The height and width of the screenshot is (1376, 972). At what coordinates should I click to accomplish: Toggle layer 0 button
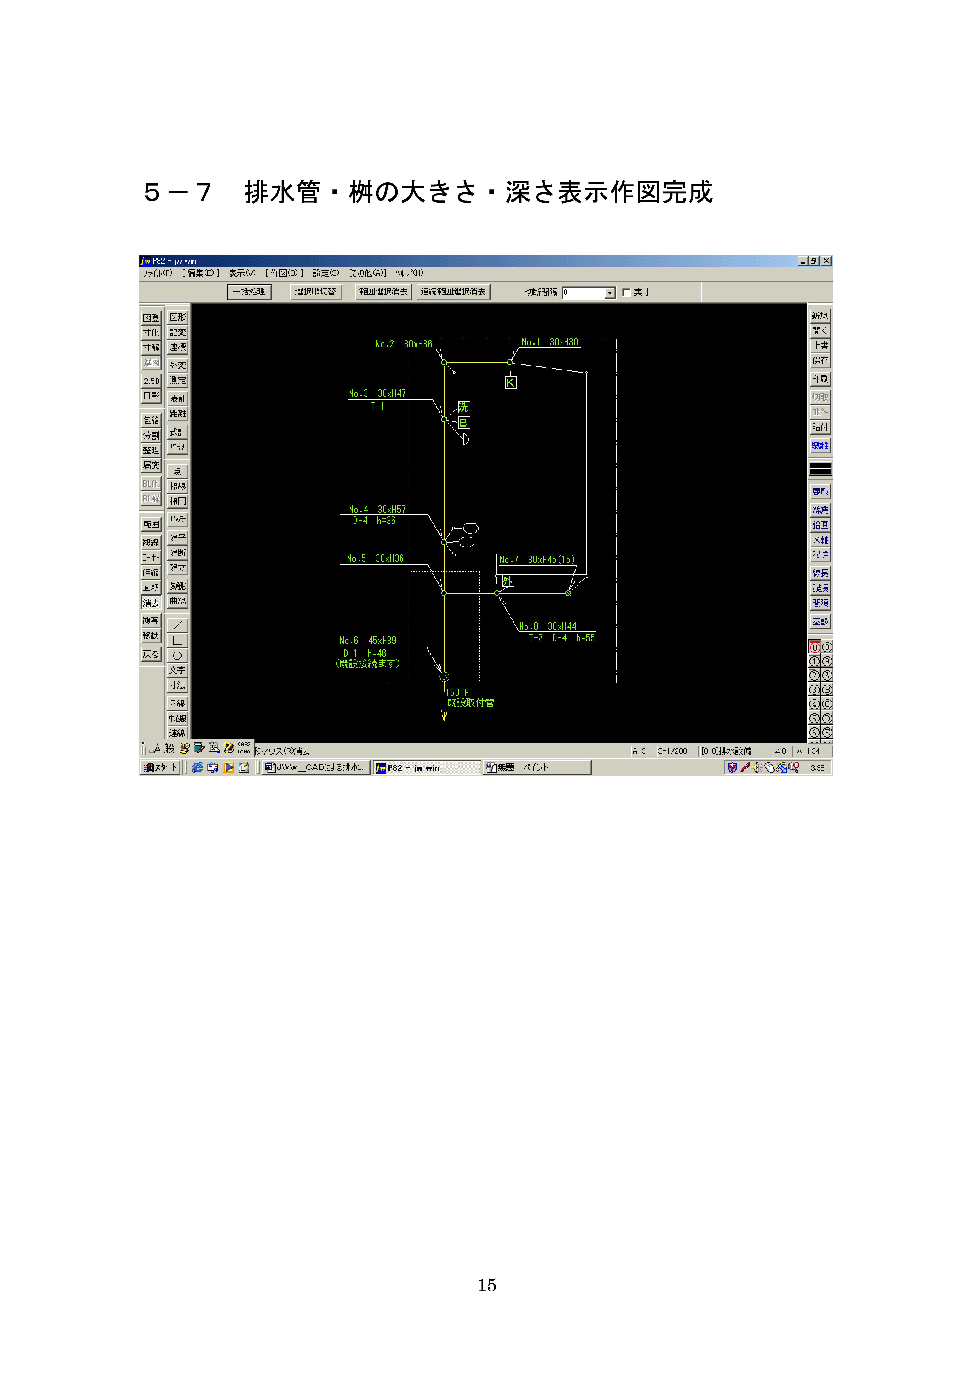[814, 647]
